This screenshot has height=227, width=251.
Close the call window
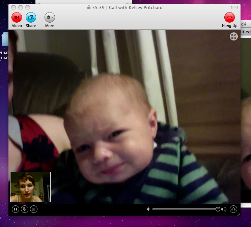click(x=13, y=7)
